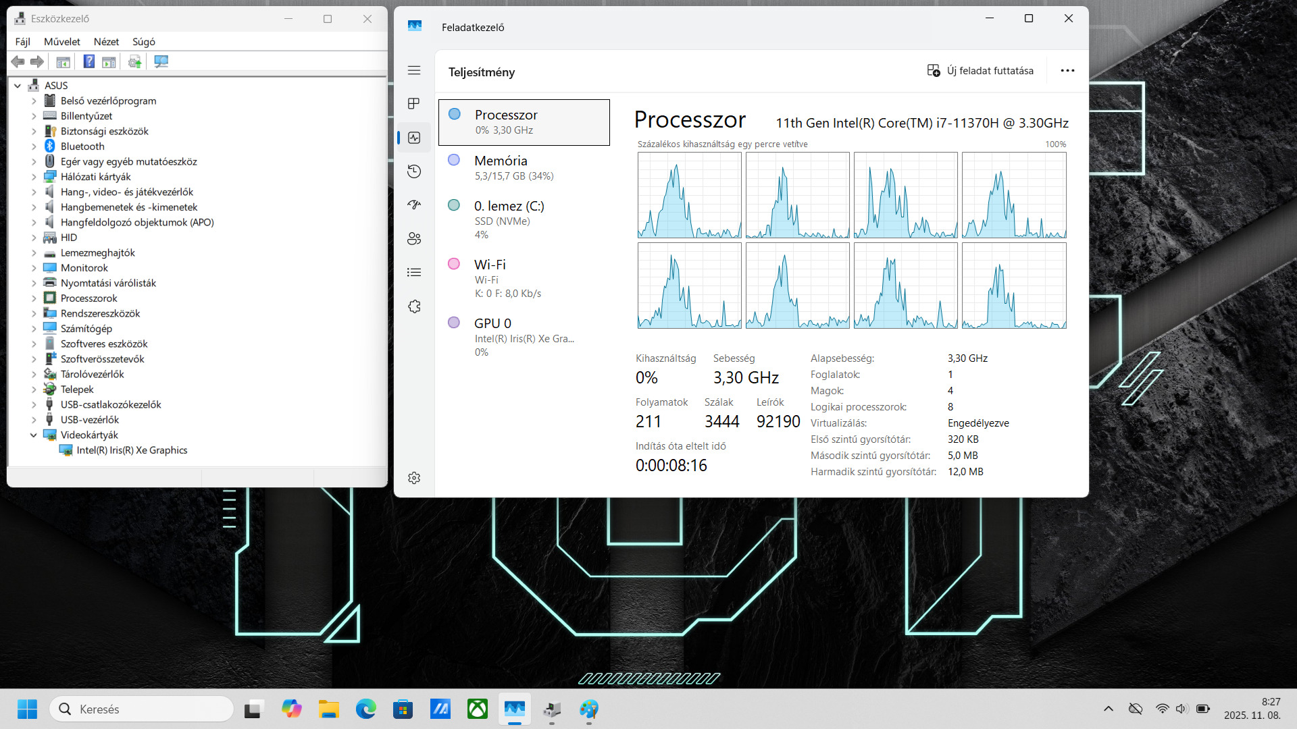Open Startup apps icon in sidebar
Viewport: 1297px width, 729px height.
414,205
